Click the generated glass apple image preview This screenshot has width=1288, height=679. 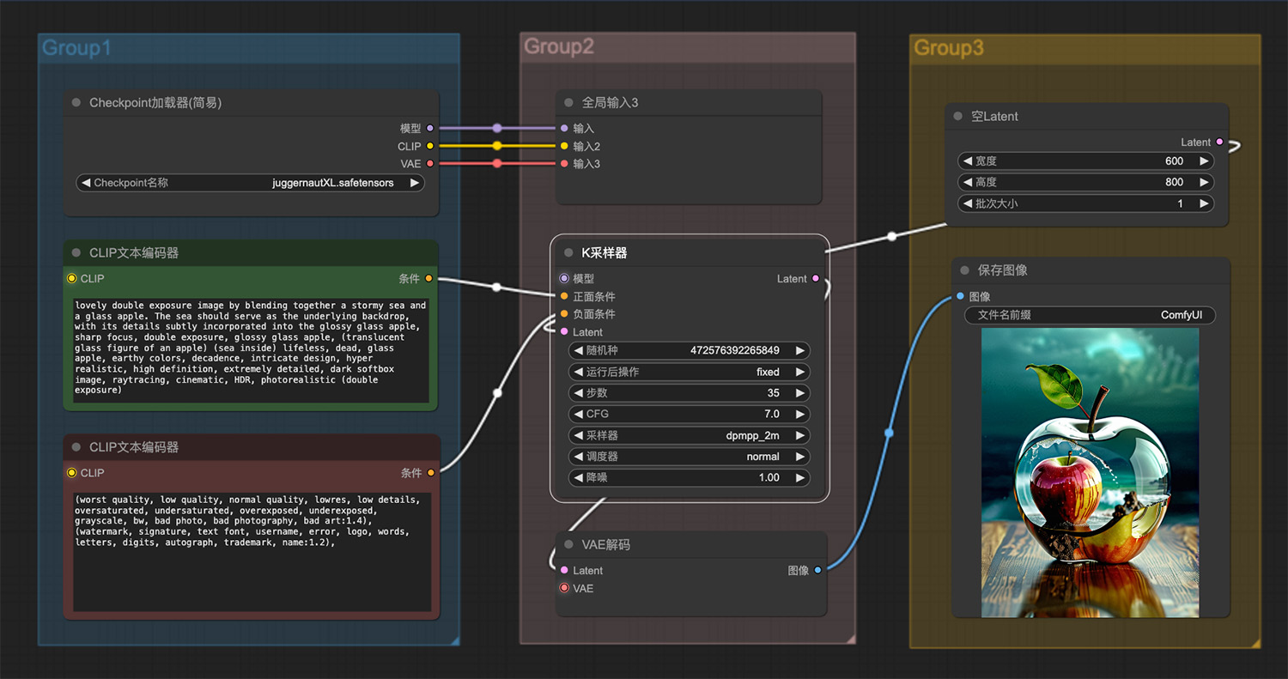point(1090,472)
